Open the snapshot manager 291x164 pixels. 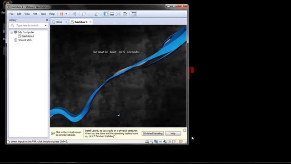point(96,14)
